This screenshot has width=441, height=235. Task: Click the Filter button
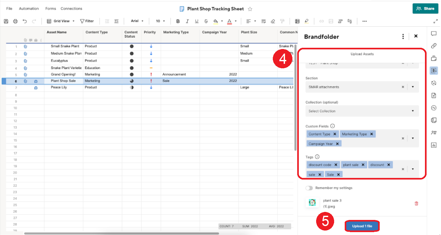pos(87,21)
